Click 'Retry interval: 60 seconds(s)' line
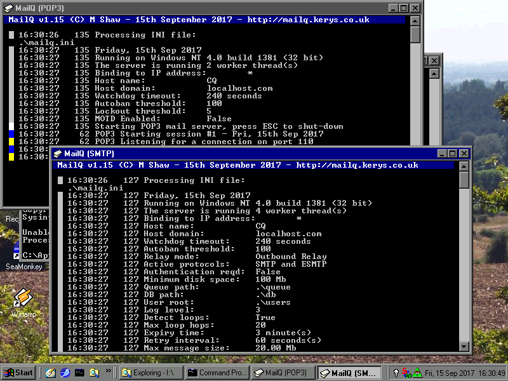 (194, 340)
